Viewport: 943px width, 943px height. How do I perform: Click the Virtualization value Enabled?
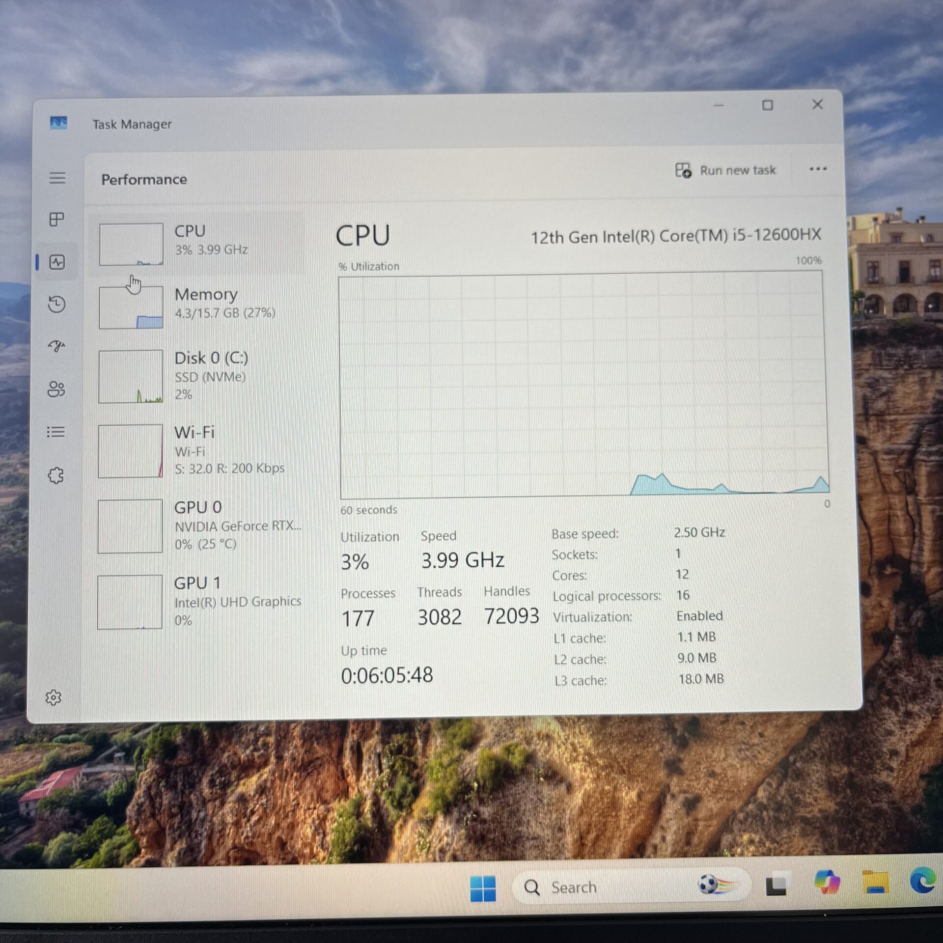(x=699, y=616)
